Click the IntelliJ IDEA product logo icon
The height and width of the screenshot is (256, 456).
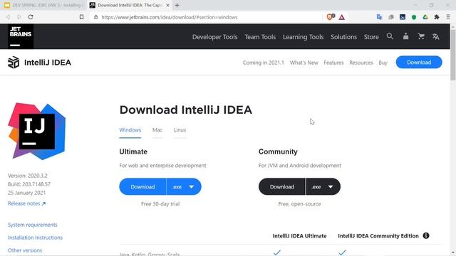tap(14, 63)
